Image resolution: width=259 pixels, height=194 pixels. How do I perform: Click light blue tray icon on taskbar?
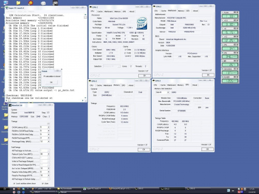click(228, 190)
